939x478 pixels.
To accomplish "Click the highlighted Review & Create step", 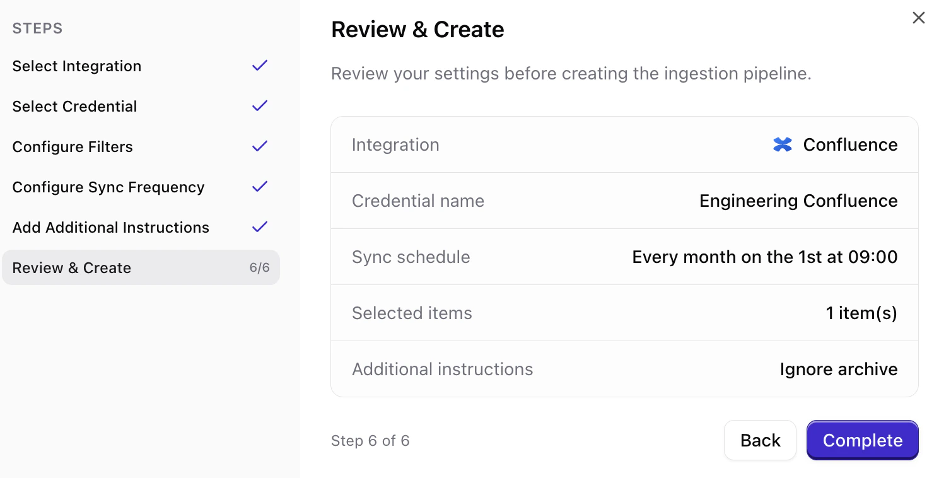I will click(71, 267).
